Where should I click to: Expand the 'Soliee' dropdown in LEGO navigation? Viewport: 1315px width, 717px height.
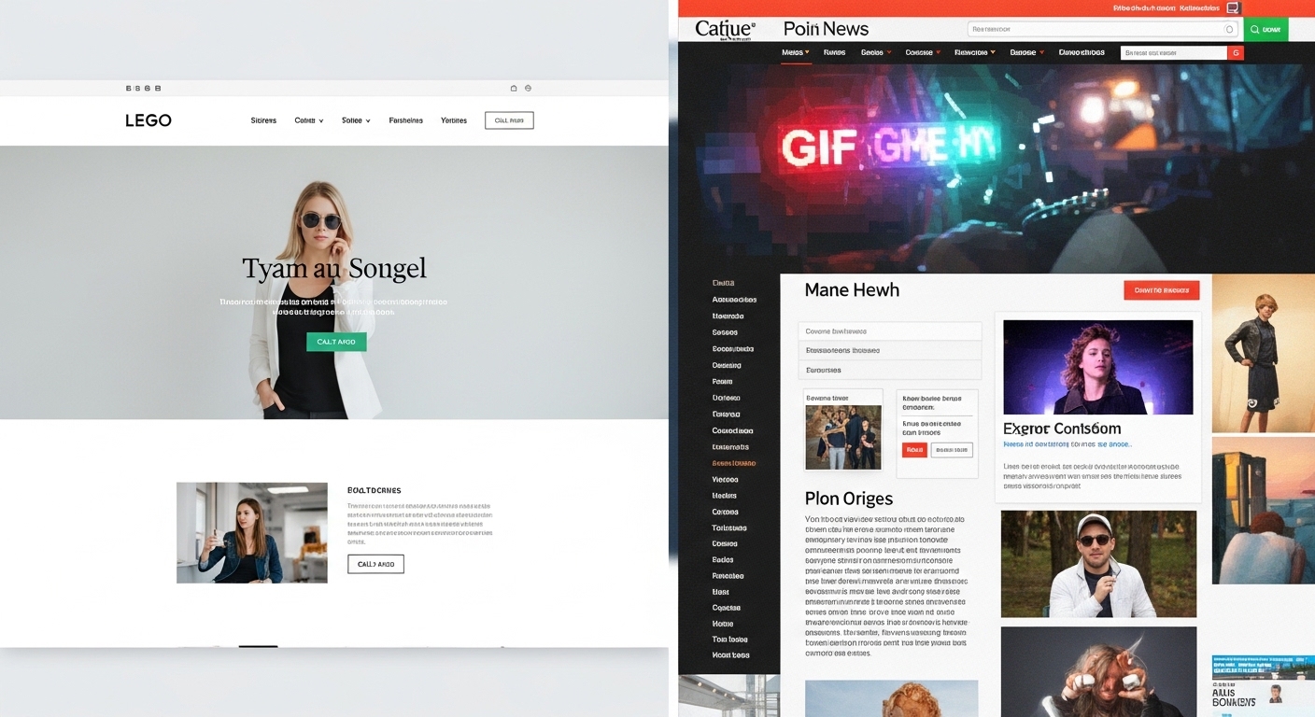point(356,120)
